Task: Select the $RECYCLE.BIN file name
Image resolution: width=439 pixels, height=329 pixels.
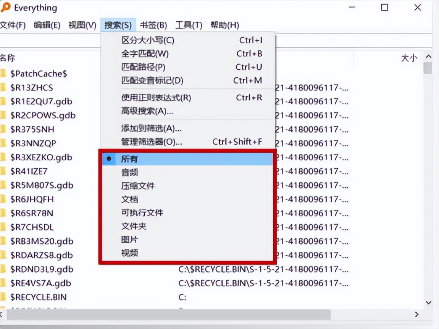Action: coord(38,297)
